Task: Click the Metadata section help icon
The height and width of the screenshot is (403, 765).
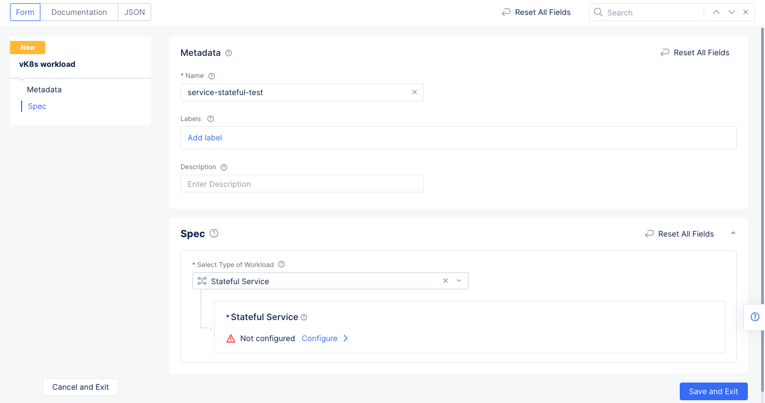Action: [229, 53]
